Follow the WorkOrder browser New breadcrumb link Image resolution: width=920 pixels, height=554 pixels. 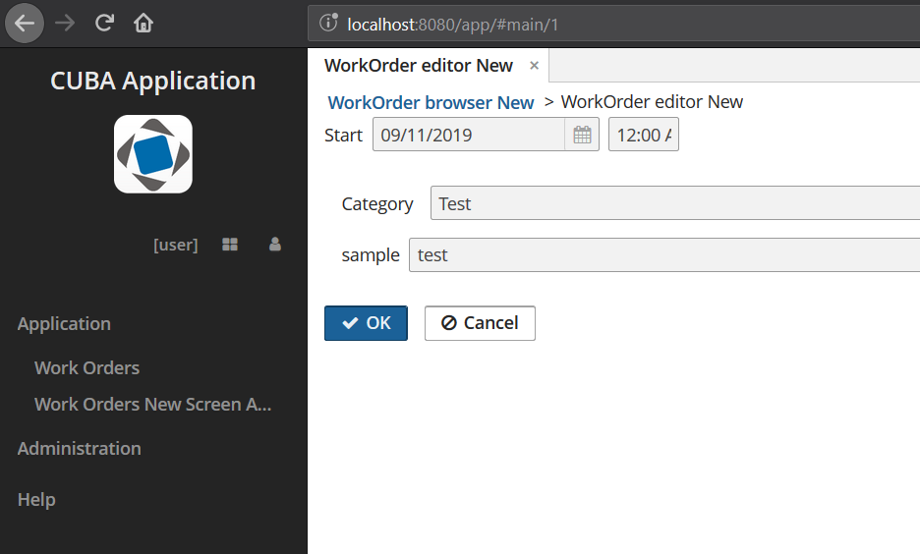431,102
